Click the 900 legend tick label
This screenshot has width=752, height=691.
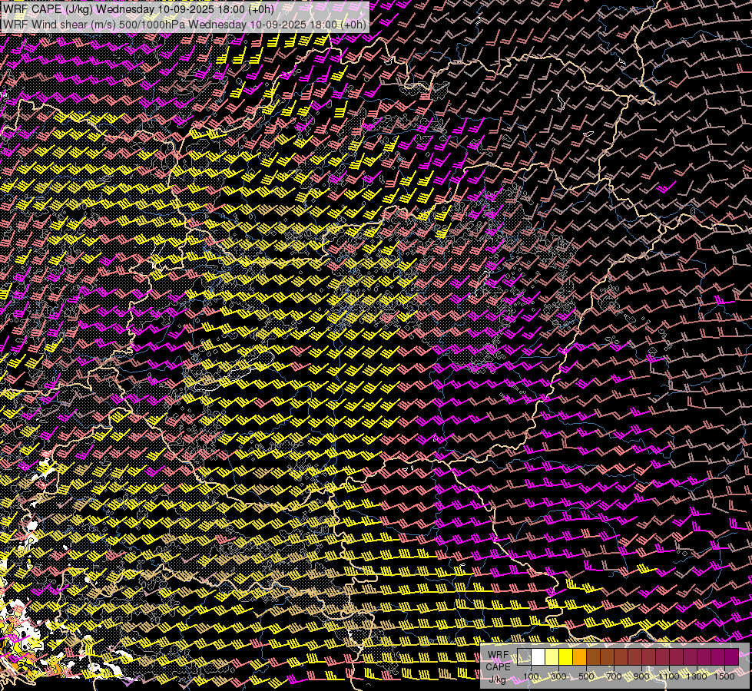tap(641, 676)
